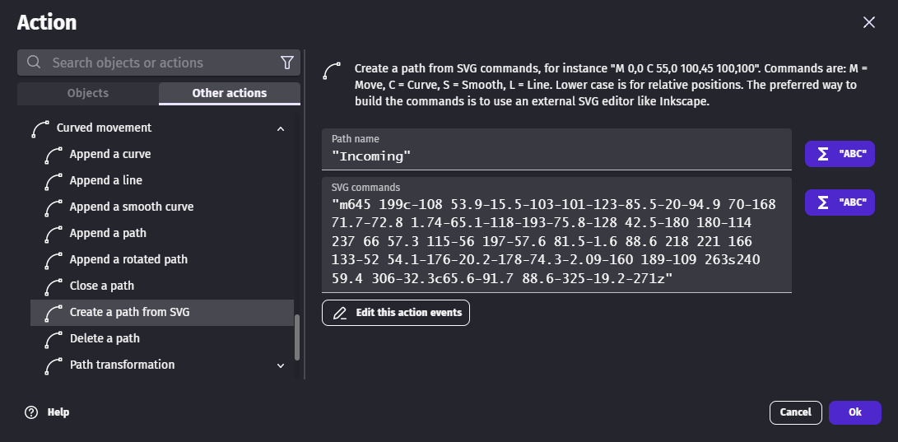Expand the Path transformation group
The image size is (898, 442).
pos(281,365)
